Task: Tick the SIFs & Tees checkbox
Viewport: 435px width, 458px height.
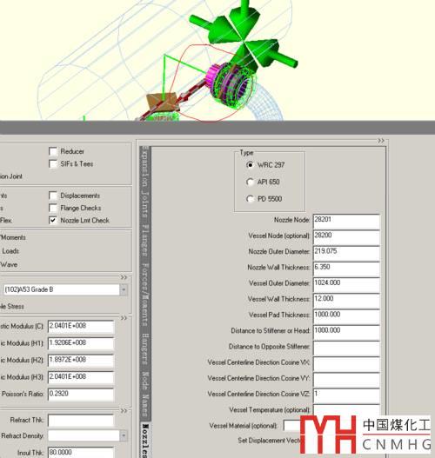Action: [x=53, y=164]
